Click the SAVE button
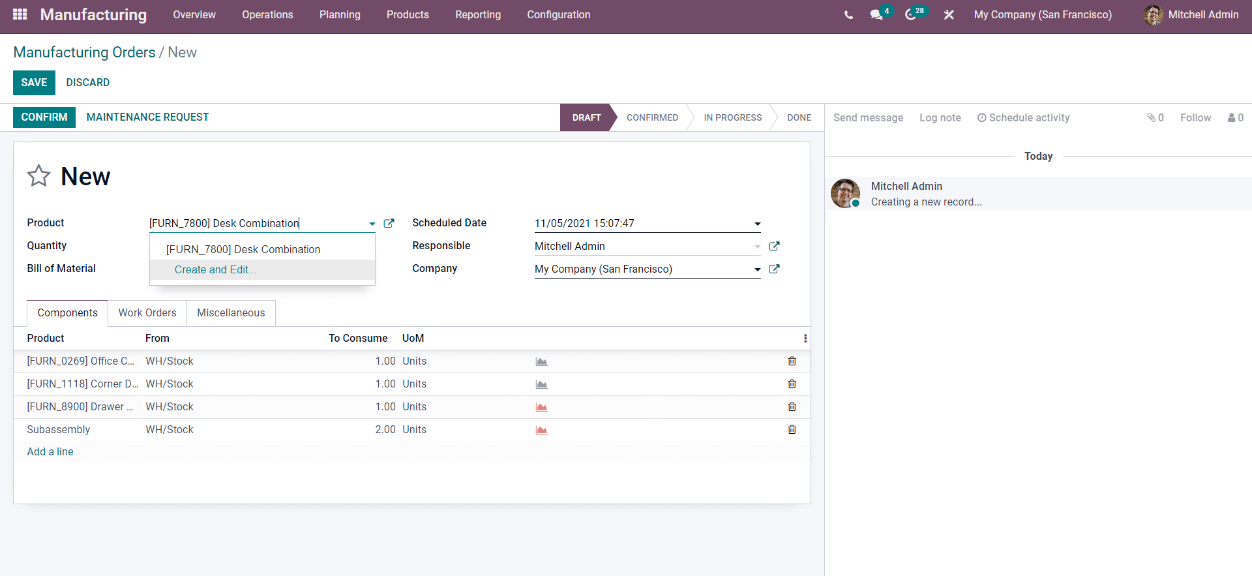1252x576 pixels. pyautogui.click(x=34, y=82)
